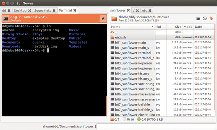Screen dimensions: 217x130
Task: Select file b07_sunflower-befehle_s
Action: [162, 109]
